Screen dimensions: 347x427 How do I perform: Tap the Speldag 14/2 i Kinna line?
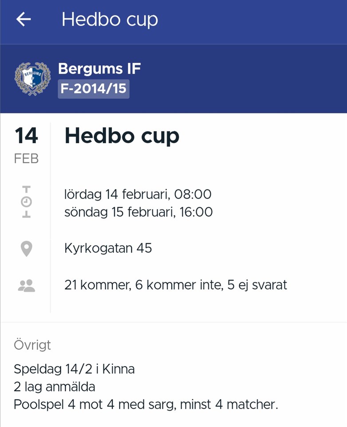tap(74, 369)
